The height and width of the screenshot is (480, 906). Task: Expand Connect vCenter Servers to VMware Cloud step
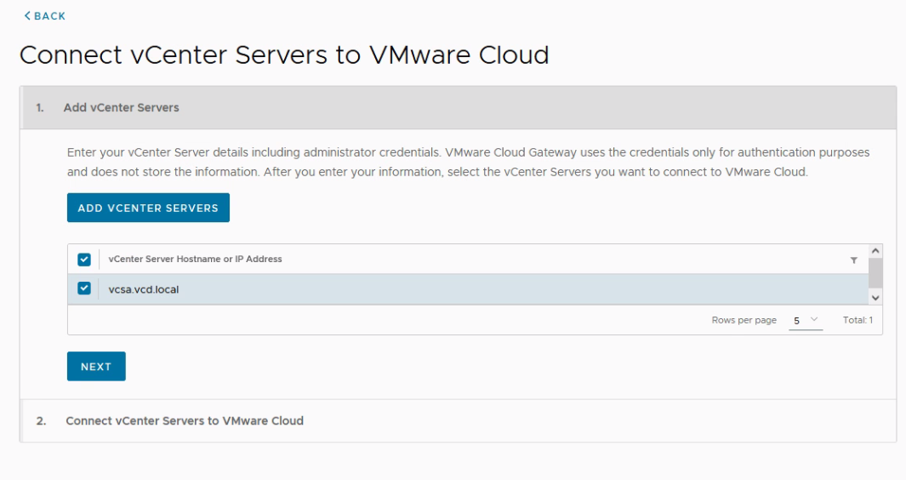coord(185,420)
